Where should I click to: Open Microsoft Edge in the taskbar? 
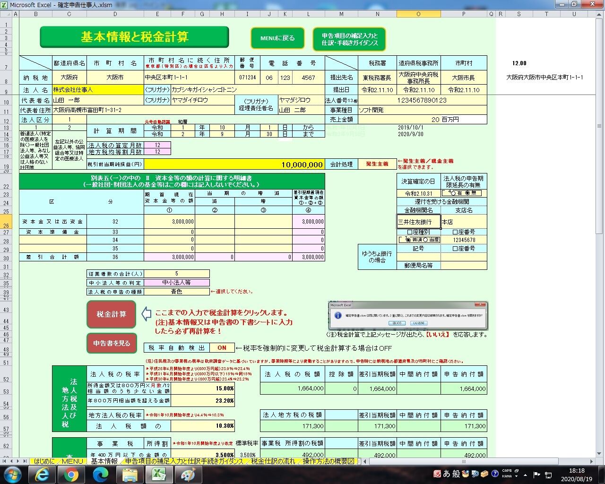tap(101, 474)
